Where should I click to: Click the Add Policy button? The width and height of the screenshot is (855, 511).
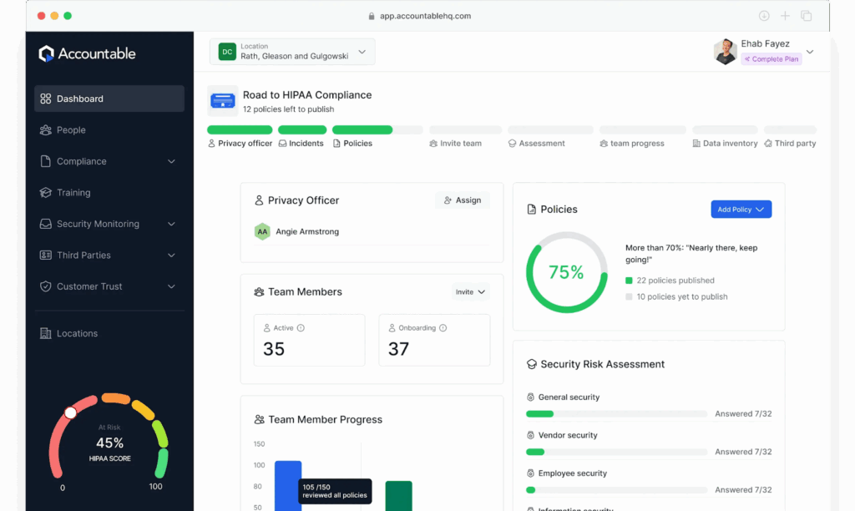click(741, 210)
